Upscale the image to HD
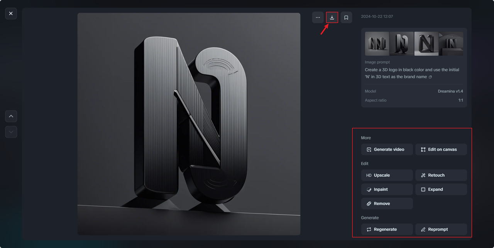The image size is (494, 248). coord(387,175)
